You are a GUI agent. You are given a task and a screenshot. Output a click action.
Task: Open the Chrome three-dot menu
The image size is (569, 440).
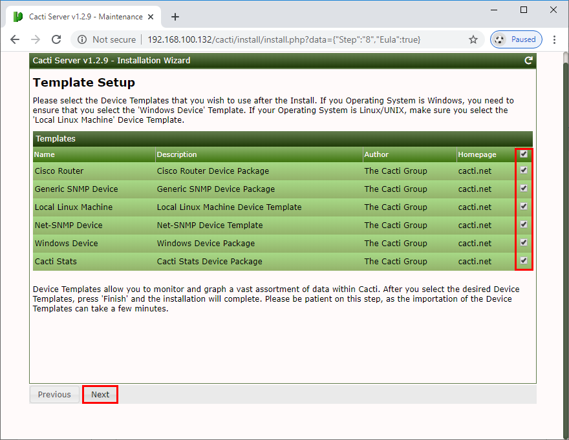[554, 39]
